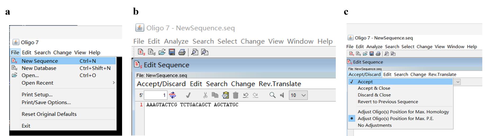The width and height of the screenshot is (488, 136).
Task: Open the Accept/Discard menu in panel b
Action: point(161,84)
